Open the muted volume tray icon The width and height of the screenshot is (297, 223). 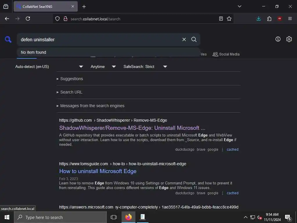tap(259, 217)
